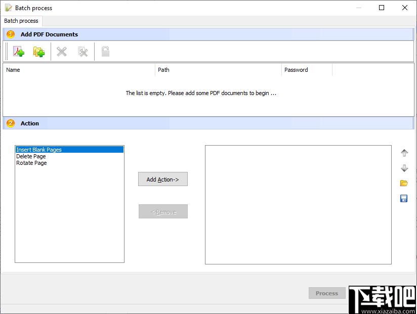417x314 pixels.
Task: Move action down with arrow icon
Action: click(404, 168)
